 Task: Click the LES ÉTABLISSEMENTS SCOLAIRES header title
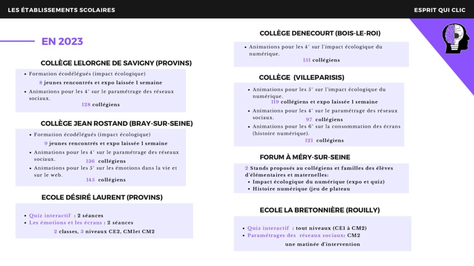[x=62, y=10]
